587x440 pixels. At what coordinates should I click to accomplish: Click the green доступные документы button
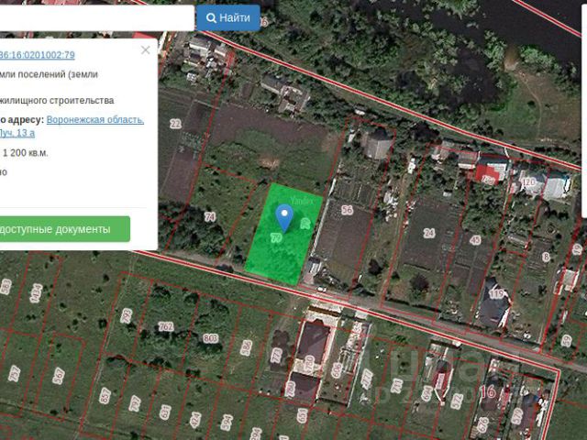pos(62,228)
